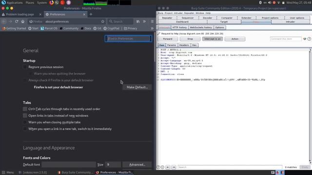Click Forward button in Burp
Image resolution: width=312 pixels, height=175 pixels.
click(x=168, y=39)
